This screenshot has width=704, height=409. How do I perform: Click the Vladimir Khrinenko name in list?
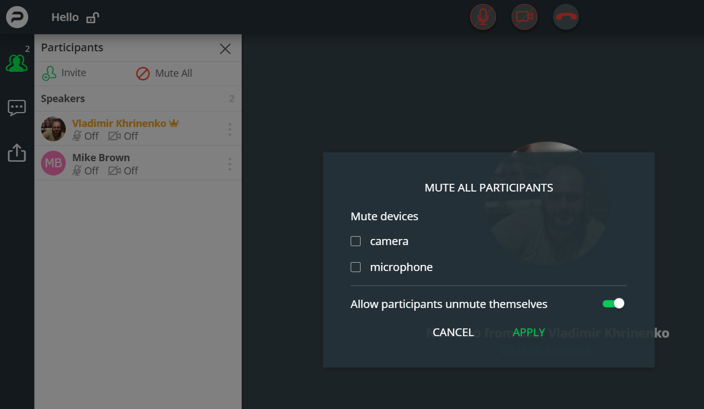pos(119,123)
